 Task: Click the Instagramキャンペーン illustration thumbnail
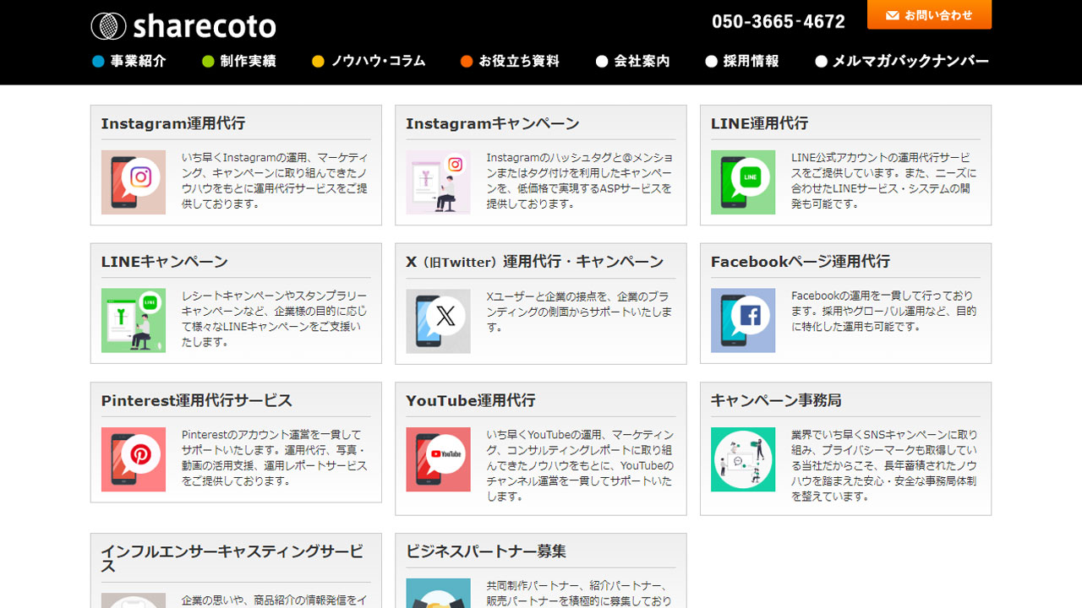(x=438, y=182)
